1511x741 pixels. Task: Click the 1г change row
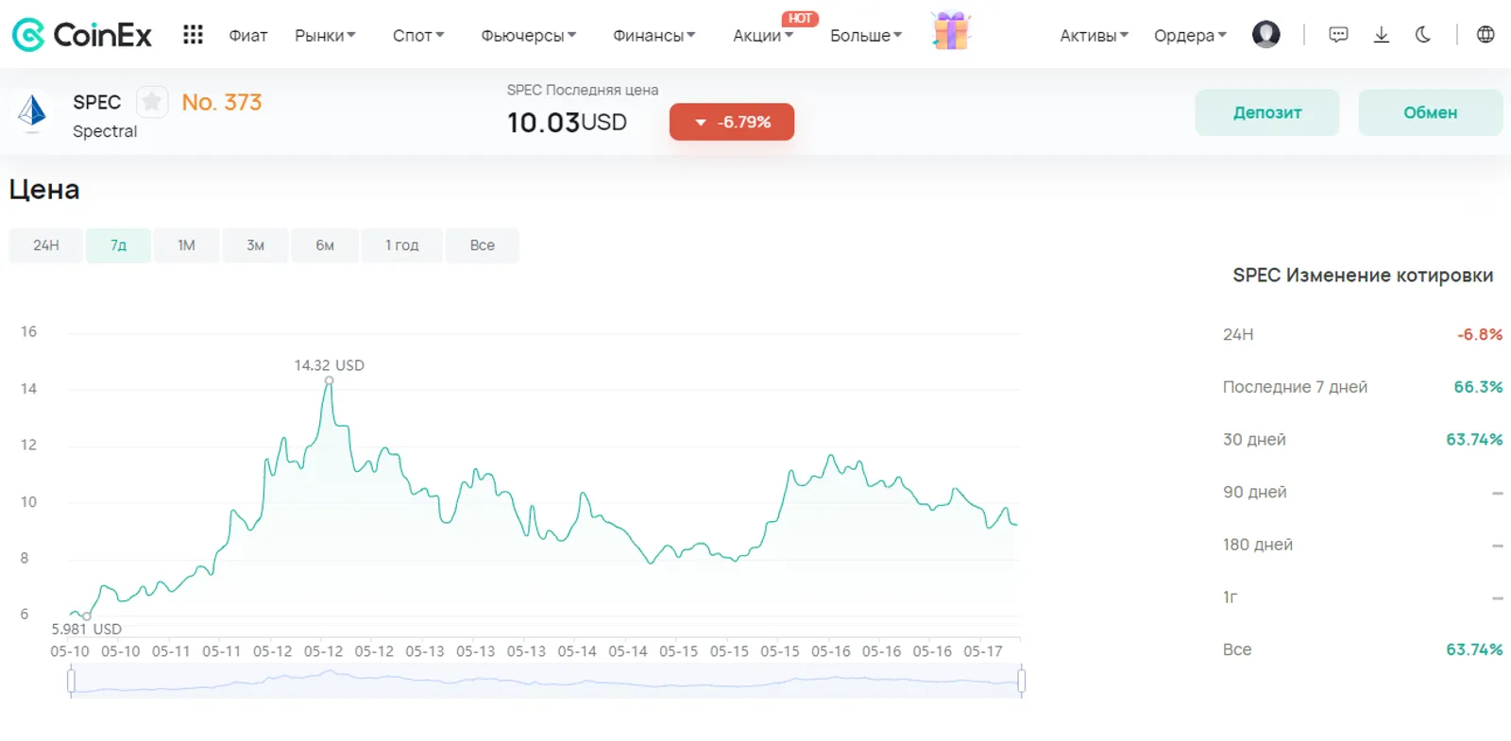[1362, 598]
